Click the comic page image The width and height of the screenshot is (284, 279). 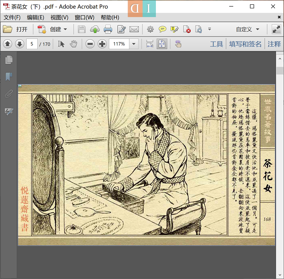[x=146, y=165]
